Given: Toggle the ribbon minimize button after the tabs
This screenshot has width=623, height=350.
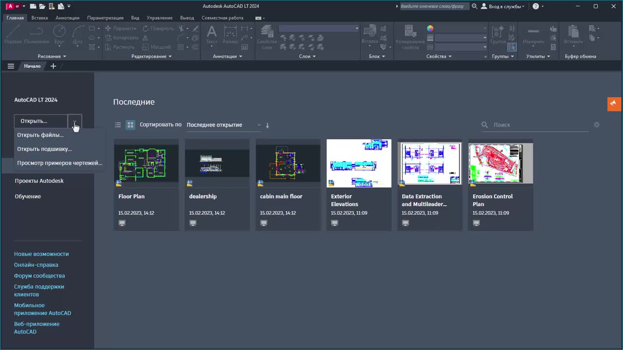Looking at the screenshot, I should [258, 18].
